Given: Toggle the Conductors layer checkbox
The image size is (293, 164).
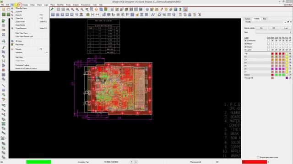Looking at the screenshot, I should pyautogui.click(x=245, y=41).
